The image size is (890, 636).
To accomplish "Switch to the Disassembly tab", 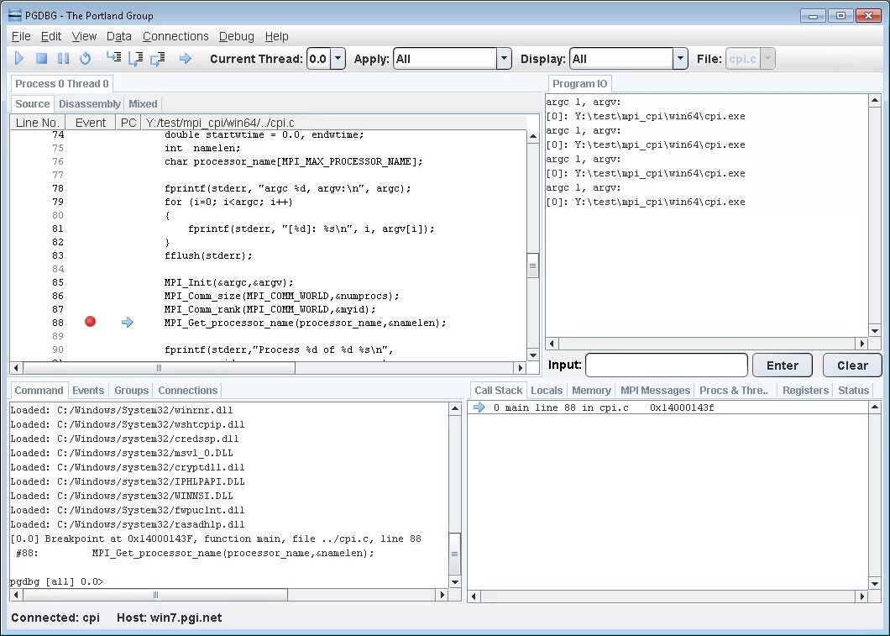I will coord(90,104).
